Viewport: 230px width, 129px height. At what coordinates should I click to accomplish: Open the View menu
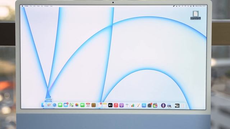pos(38,6)
